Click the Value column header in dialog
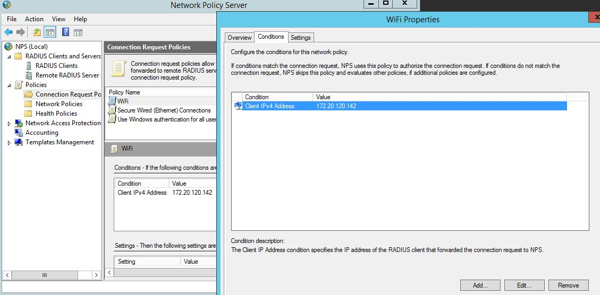This screenshot has width=600, height=295. (440, 97)
